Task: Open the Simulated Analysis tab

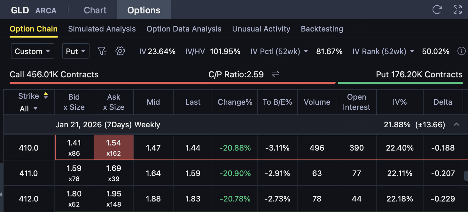Action: point(102,29)
